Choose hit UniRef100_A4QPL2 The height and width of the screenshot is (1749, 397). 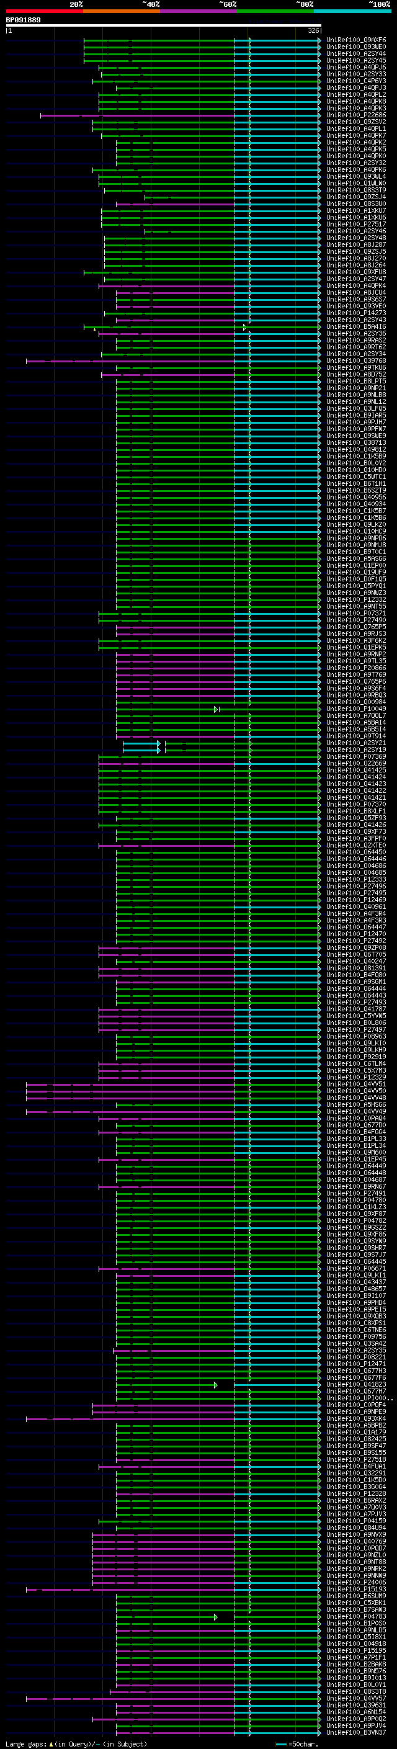pyautogui.click(x=356, y=94)
